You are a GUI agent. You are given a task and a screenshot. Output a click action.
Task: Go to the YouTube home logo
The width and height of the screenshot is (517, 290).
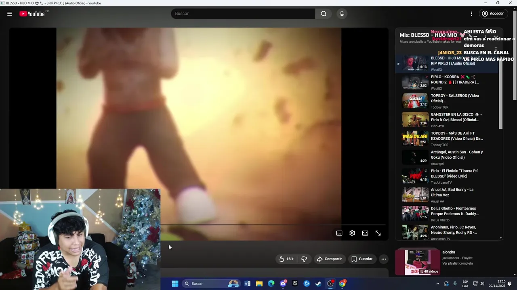pyautogui.click(x=32, y=14)
